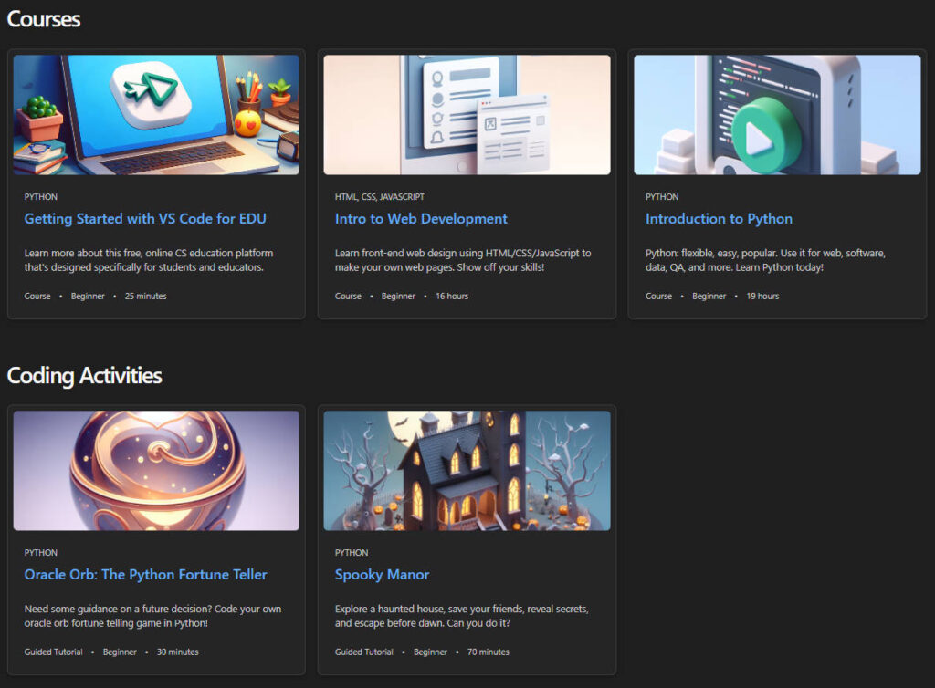Open the "Introduction to Python" course

[x=720, y=218]
